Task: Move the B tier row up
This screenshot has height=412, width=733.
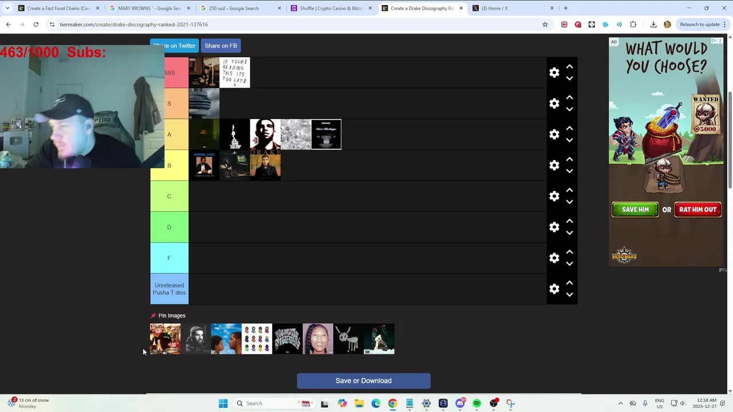Action: [x=569, y=159]
